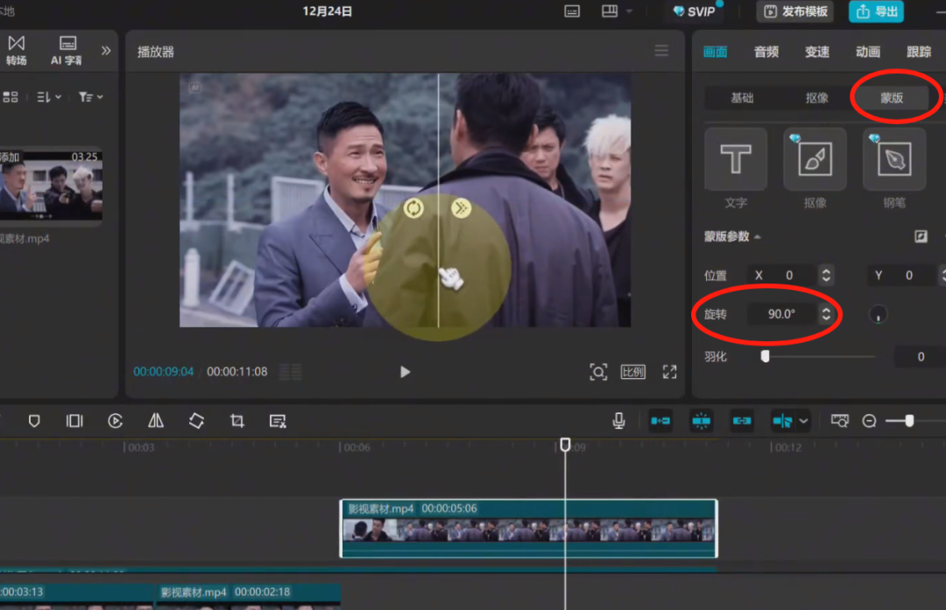The width and height of the screenshot is (946, 610).
Task: Click the freeze frame timeline tool
Action: 74,421
